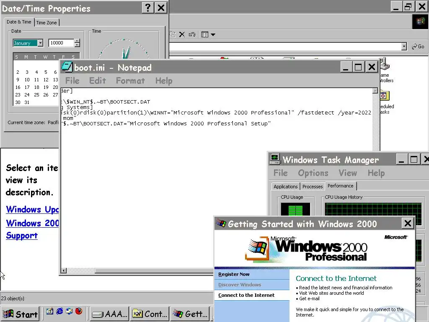Click the CPU Usage meter in Task Manager
The height and width of the screenshot is (322, 429).
[295, 209]
